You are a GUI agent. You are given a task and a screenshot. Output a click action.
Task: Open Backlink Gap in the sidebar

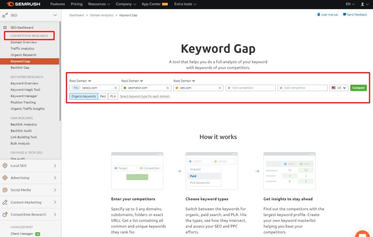tap(20, 68)
